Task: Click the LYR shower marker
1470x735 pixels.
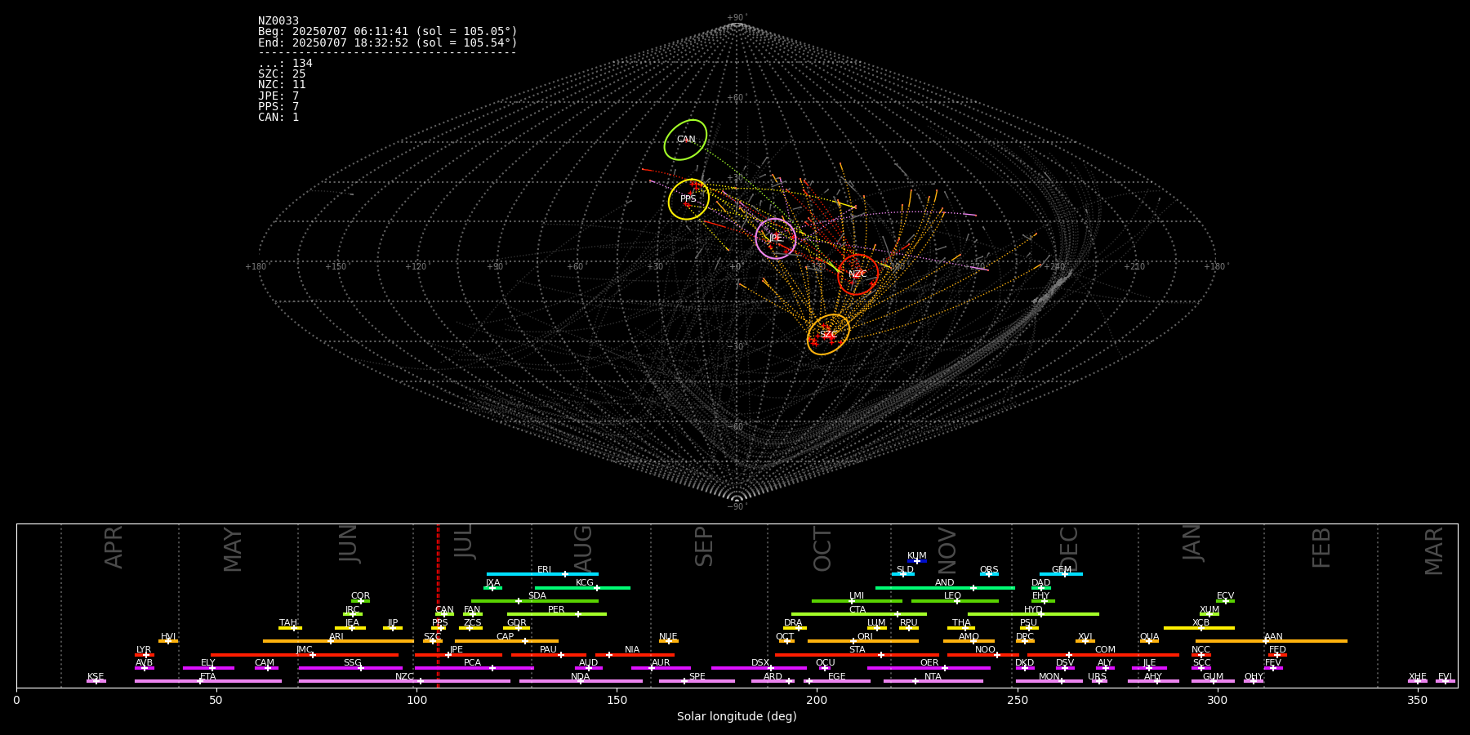Action: pos(145,654)
